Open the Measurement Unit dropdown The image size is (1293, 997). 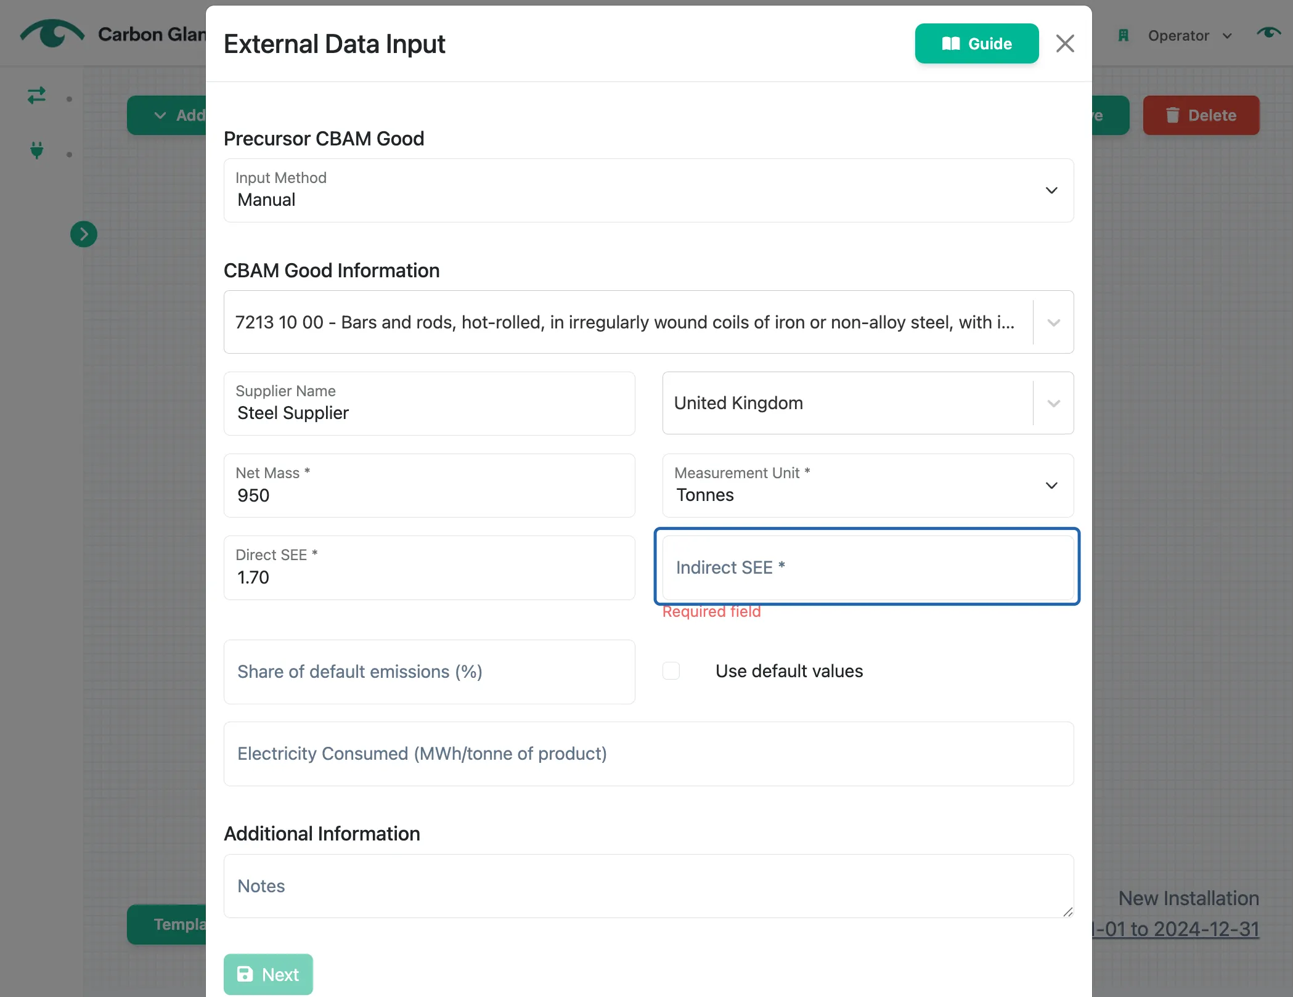click(868, 486)
